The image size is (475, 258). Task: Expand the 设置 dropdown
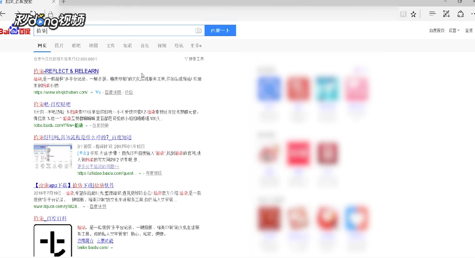(454, 30)
